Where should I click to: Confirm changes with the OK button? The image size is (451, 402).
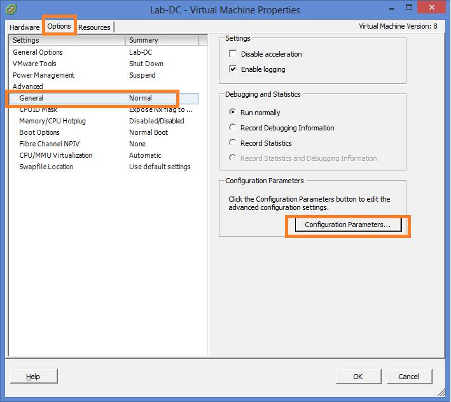click(358, 377)
